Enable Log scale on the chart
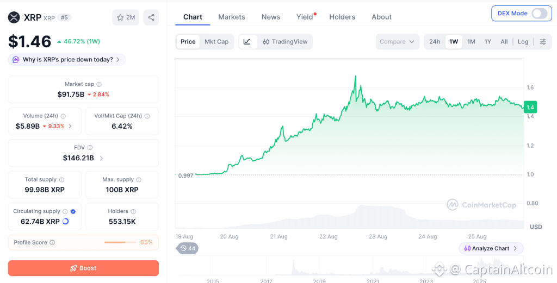The image size is (557, 283). coord(523,42)
